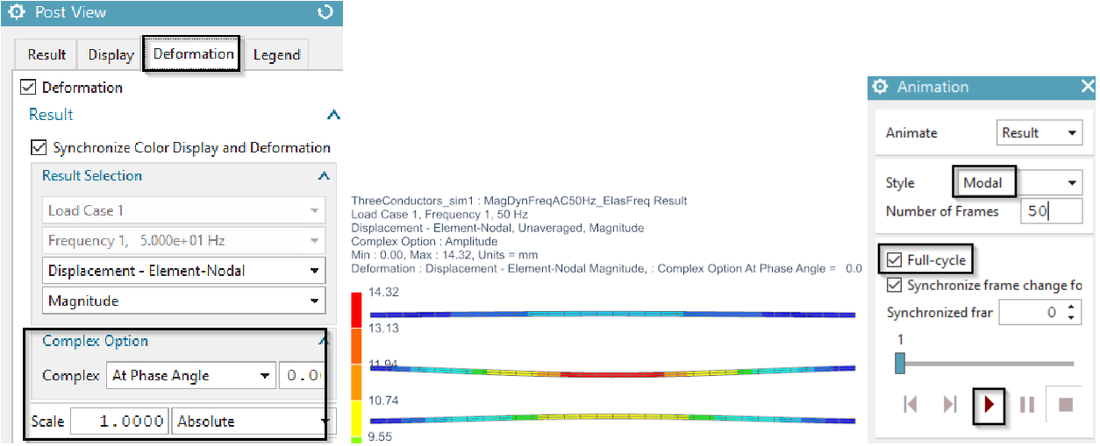Screen dimensions: 1100x446
Task: Open the Result tab
Action: coord(46,54)
